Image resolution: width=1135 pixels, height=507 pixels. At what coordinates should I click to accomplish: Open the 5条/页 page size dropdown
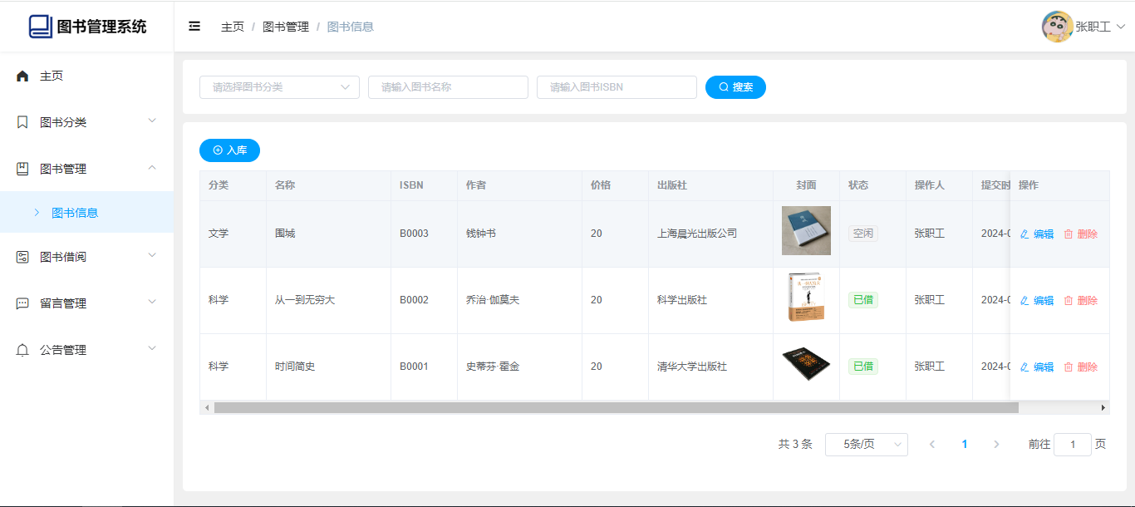(x=866, y=445)
